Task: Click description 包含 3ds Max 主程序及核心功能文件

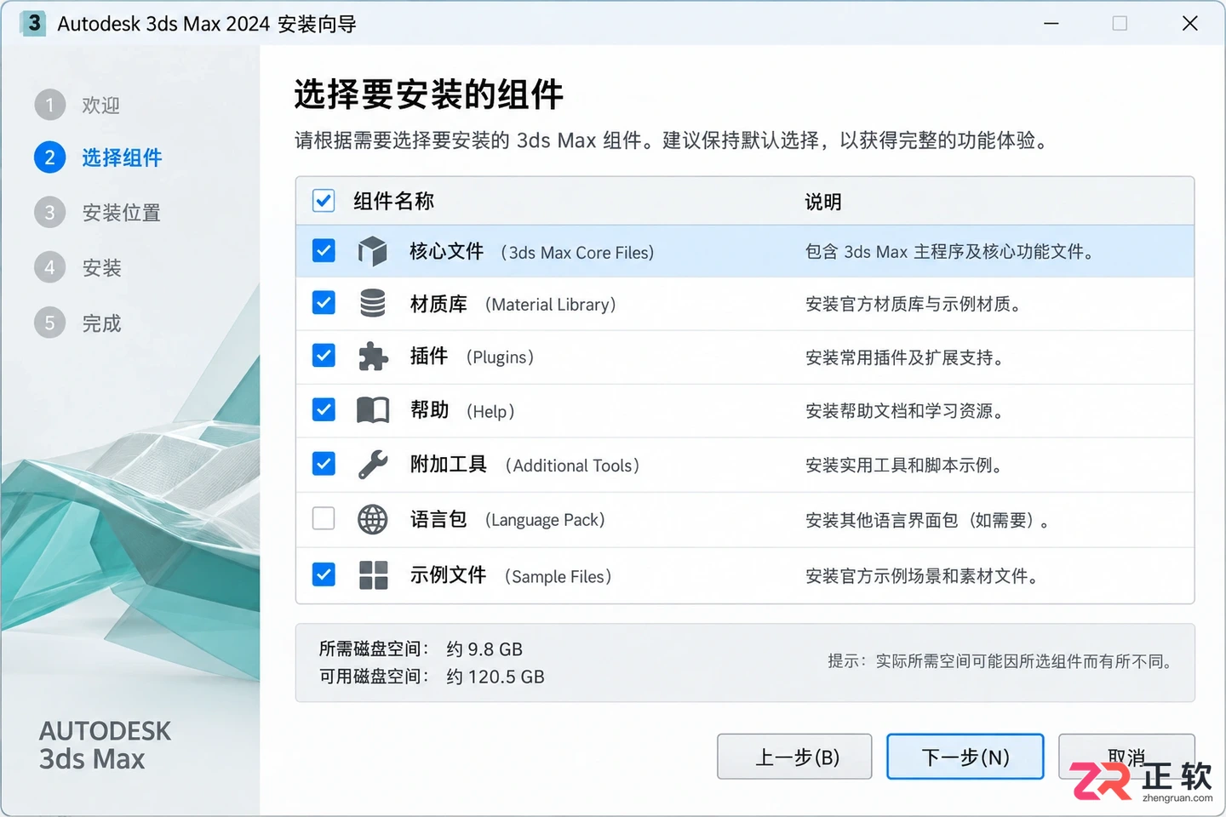Action: pyautogui.click(x=949, y=252)
